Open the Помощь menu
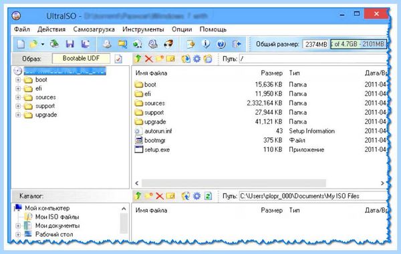The height and width of the screenshot is (254, 401). click(213, 29)
